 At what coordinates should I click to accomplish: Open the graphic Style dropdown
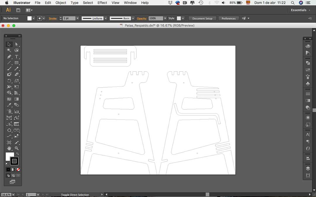pos(183,18)
